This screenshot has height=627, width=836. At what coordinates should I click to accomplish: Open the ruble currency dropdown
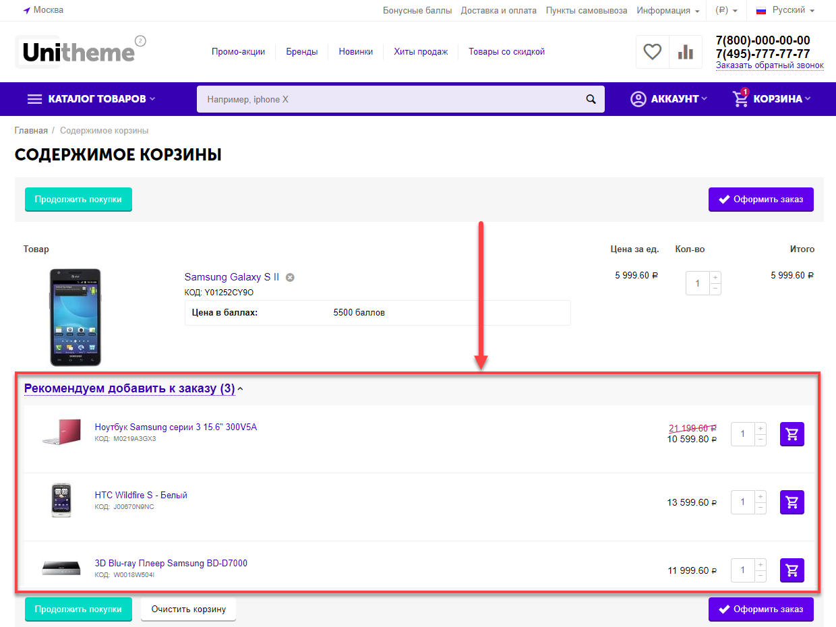726,10
